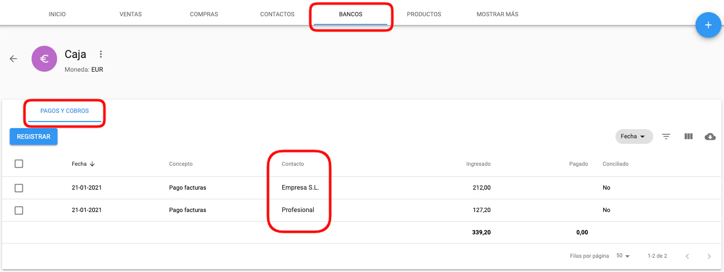Image resolution: width=724 pixels, height=272 pixels.
Task: Download data with the cloud icon
Action: pyautogui.click(x=710, y=136)
